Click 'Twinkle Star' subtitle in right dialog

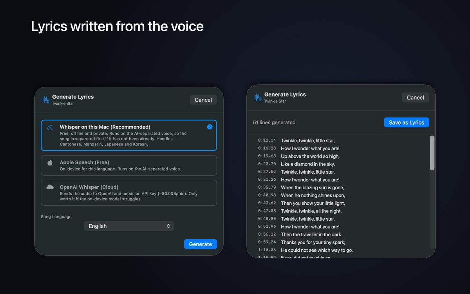point(275,101)
